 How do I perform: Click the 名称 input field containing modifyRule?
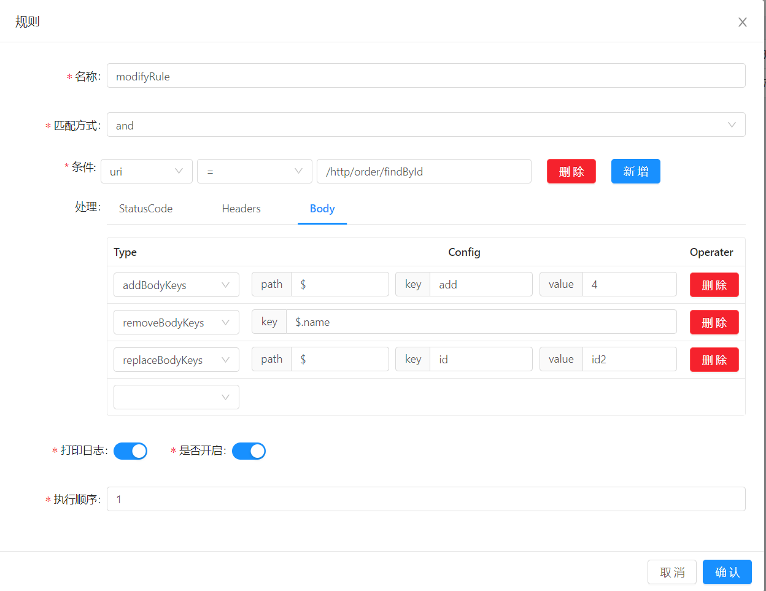pyautogui.click(x=425, y=76)
